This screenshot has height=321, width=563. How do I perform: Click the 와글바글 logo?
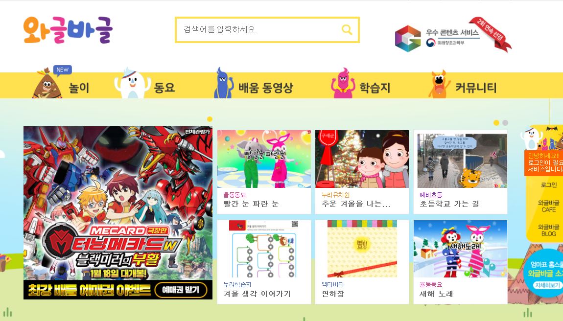click(x=68, y=30)
